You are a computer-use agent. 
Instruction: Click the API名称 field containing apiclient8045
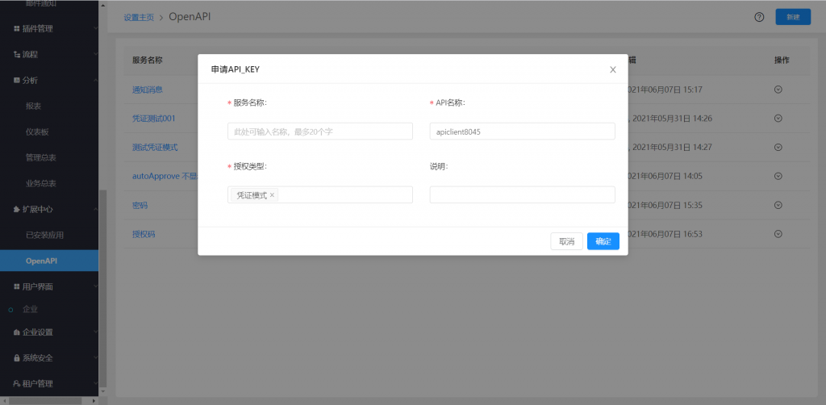[x=522, y=132]
